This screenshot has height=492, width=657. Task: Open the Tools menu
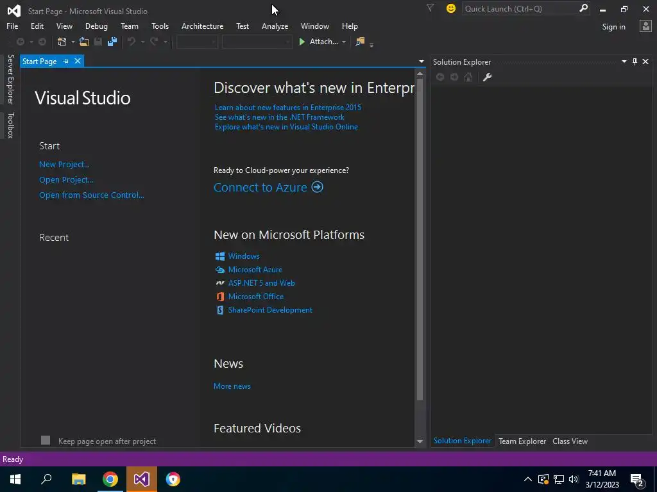pyautogui.click(x=160, y=26)
